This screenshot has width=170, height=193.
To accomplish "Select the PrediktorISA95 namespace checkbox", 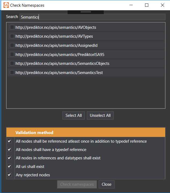I will tap(12, 54).
